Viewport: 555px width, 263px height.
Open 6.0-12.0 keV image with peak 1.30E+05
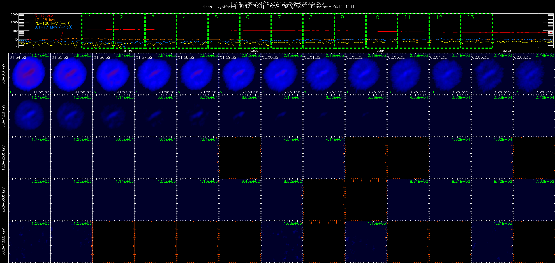71,116
